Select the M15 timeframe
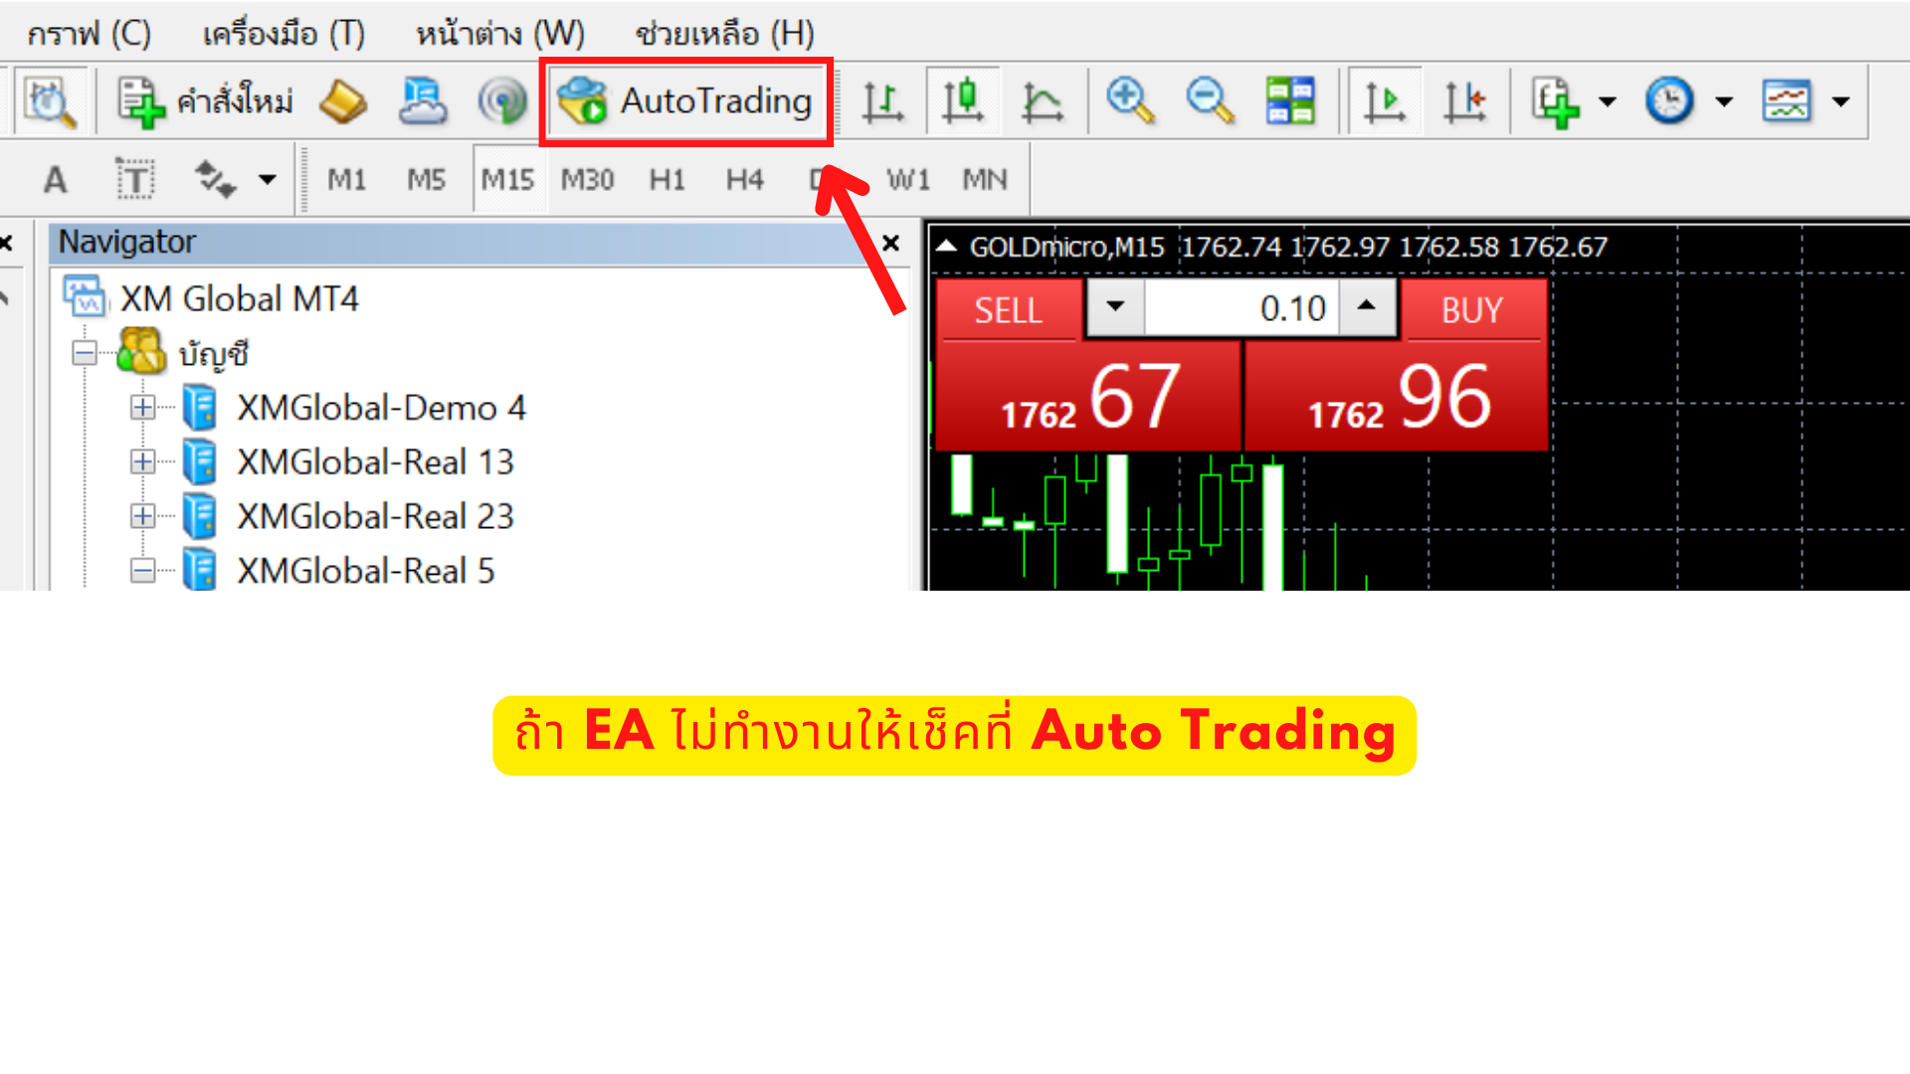The image size is (1910, 1074). pos(508,180)
